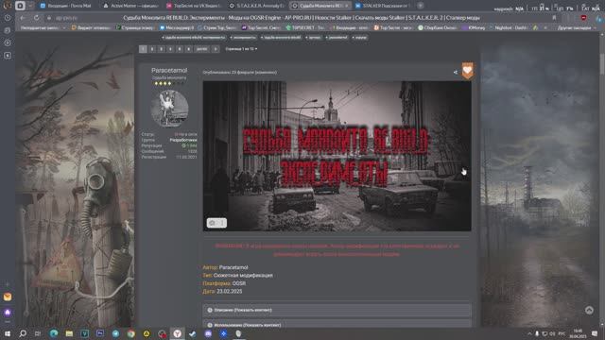Expand the Описание spoiler
Image resolution: width=605 pixels, height=340 pixels.
click(337, 310)
